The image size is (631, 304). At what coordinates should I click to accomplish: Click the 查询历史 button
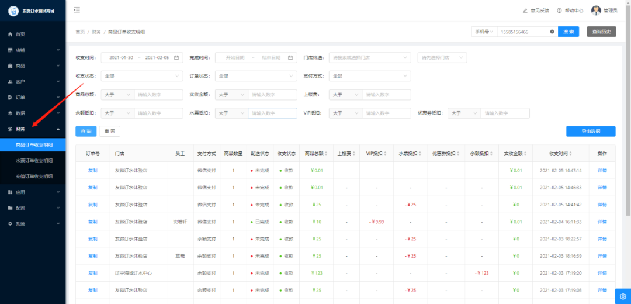(x=601, y=32)
